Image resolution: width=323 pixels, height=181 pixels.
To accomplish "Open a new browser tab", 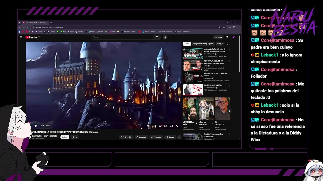I will (x=51, y=22).
